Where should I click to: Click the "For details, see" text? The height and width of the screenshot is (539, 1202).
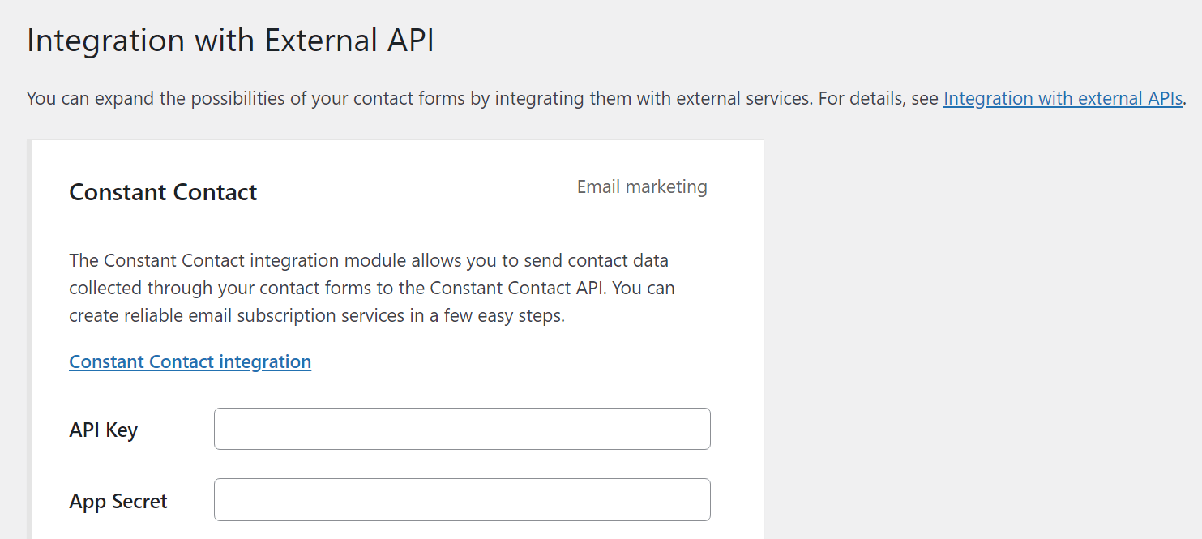coord(879,99)
